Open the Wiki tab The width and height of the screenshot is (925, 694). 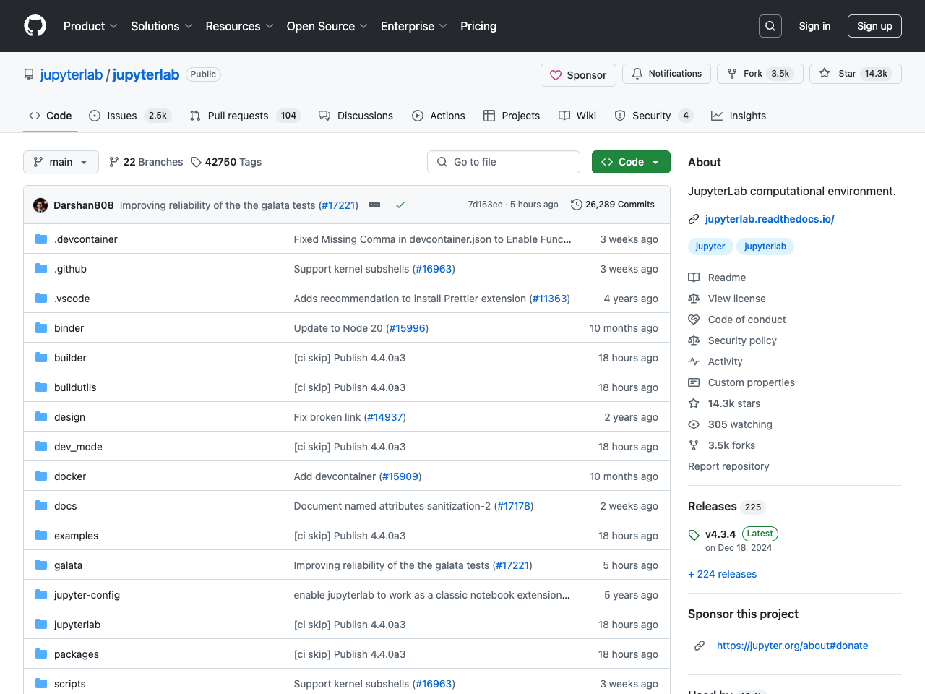click(577, 116)
